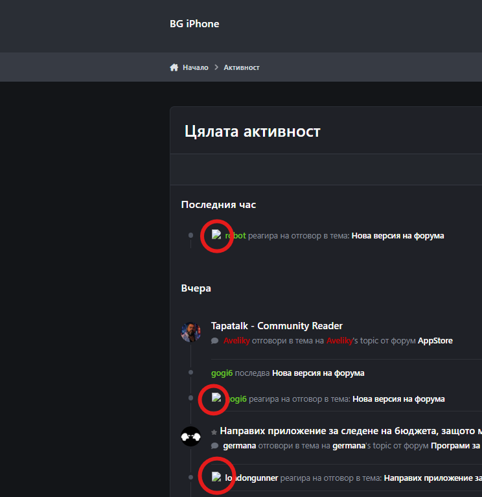Select the Активност breadcrumb item

coord(242,67)
